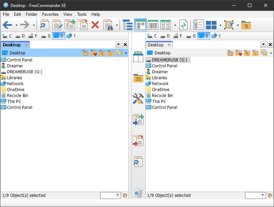274x207 pixels.
Task: Click the recycle bin icon in middle bar
Action: click(138, 193)
